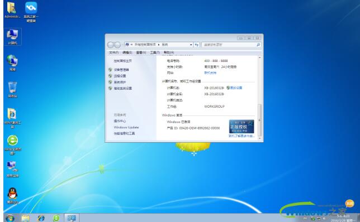Go to Control Panel Home (控制面板主页)
The width and height of the screenshot is (360, 222).
coord(123,61)
